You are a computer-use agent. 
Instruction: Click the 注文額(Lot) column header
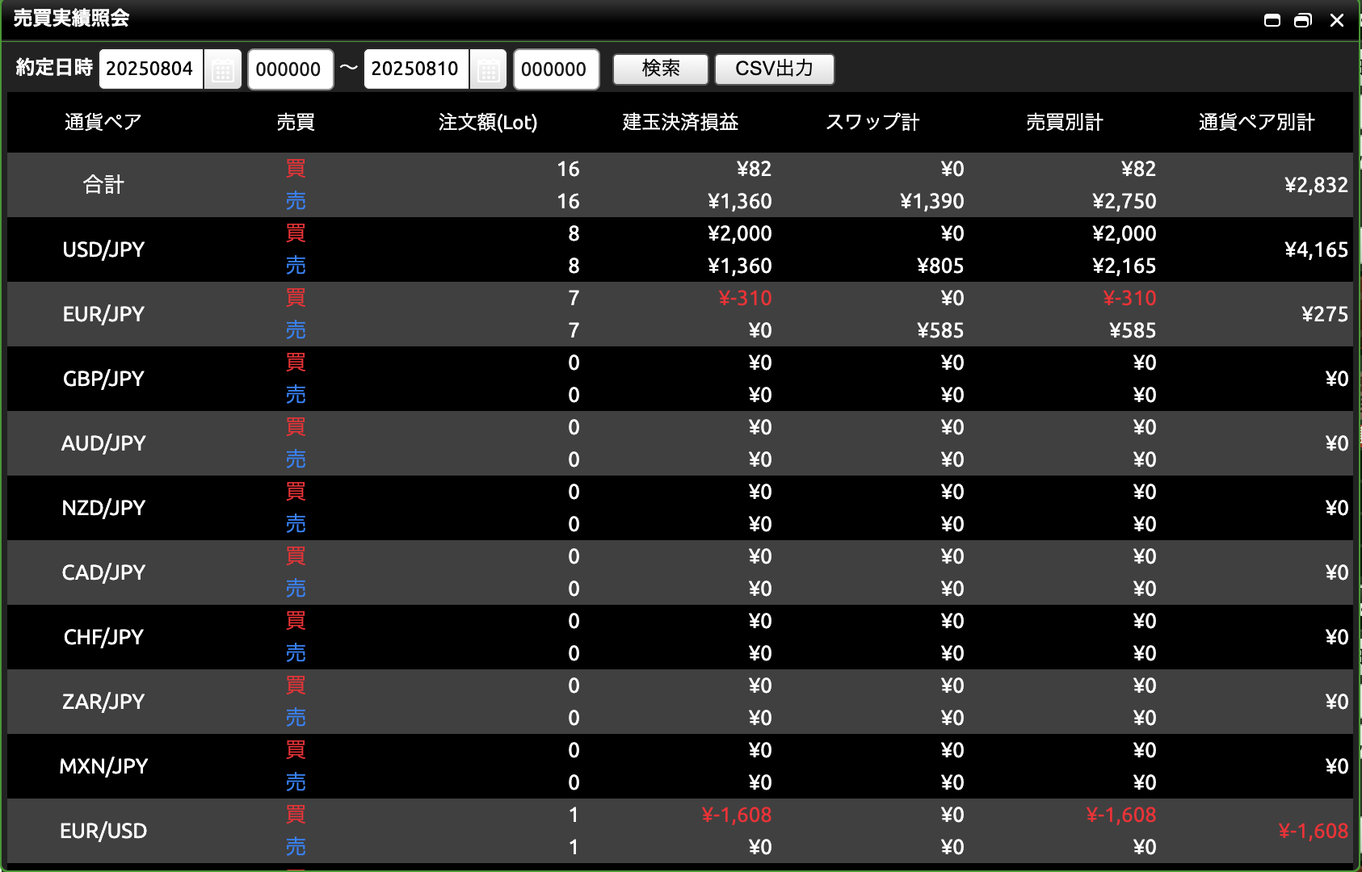click(x=488, y=122)
